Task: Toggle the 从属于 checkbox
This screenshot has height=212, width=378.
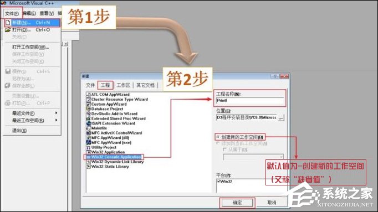Action: coord(224,149)
